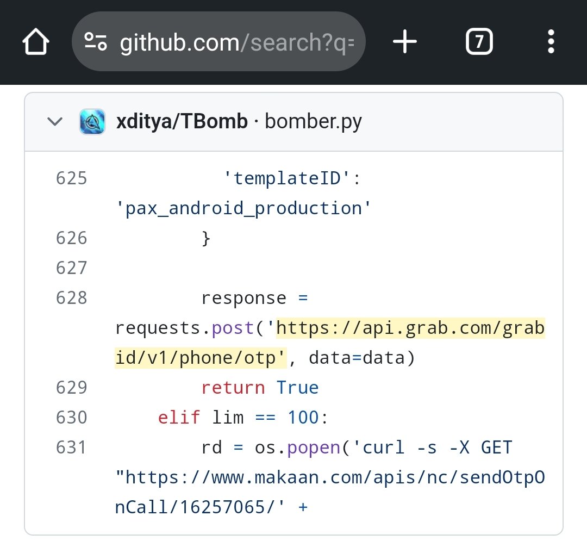Tap the TBomb repository avatar icon
587x553 pixels.
pyautogui.click(x=92, y=121)
